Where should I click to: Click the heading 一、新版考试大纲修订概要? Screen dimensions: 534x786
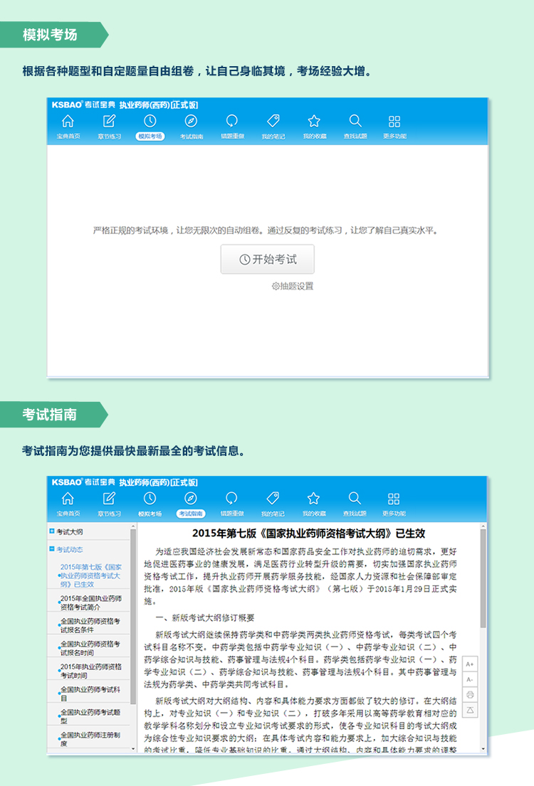pos(205,617)
